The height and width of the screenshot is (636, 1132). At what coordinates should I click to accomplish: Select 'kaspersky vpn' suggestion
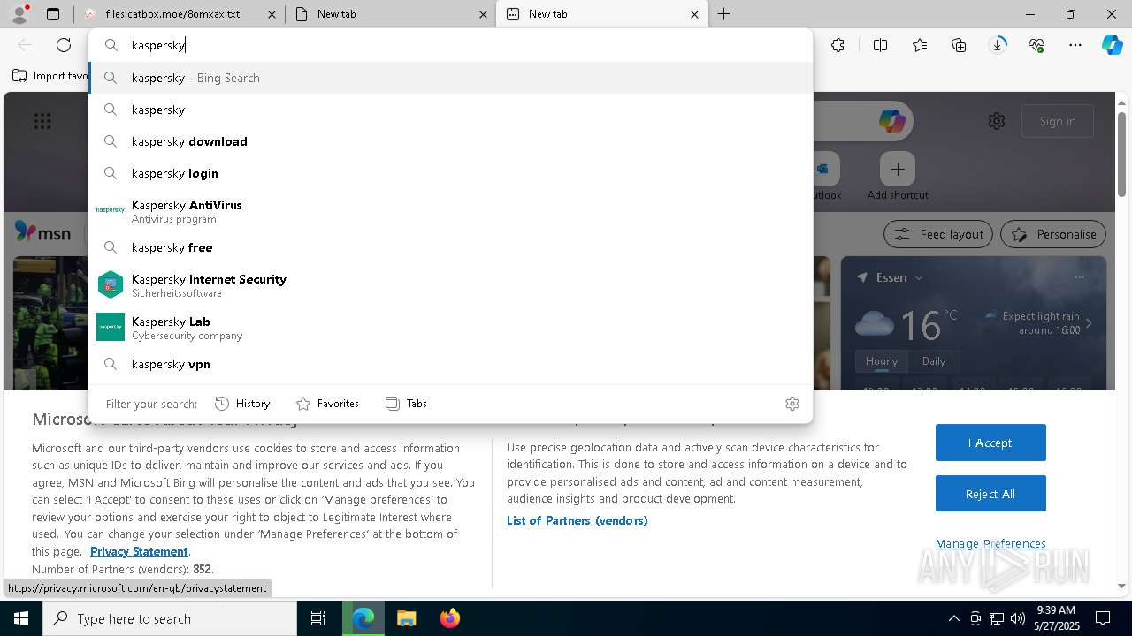point(450,364)
